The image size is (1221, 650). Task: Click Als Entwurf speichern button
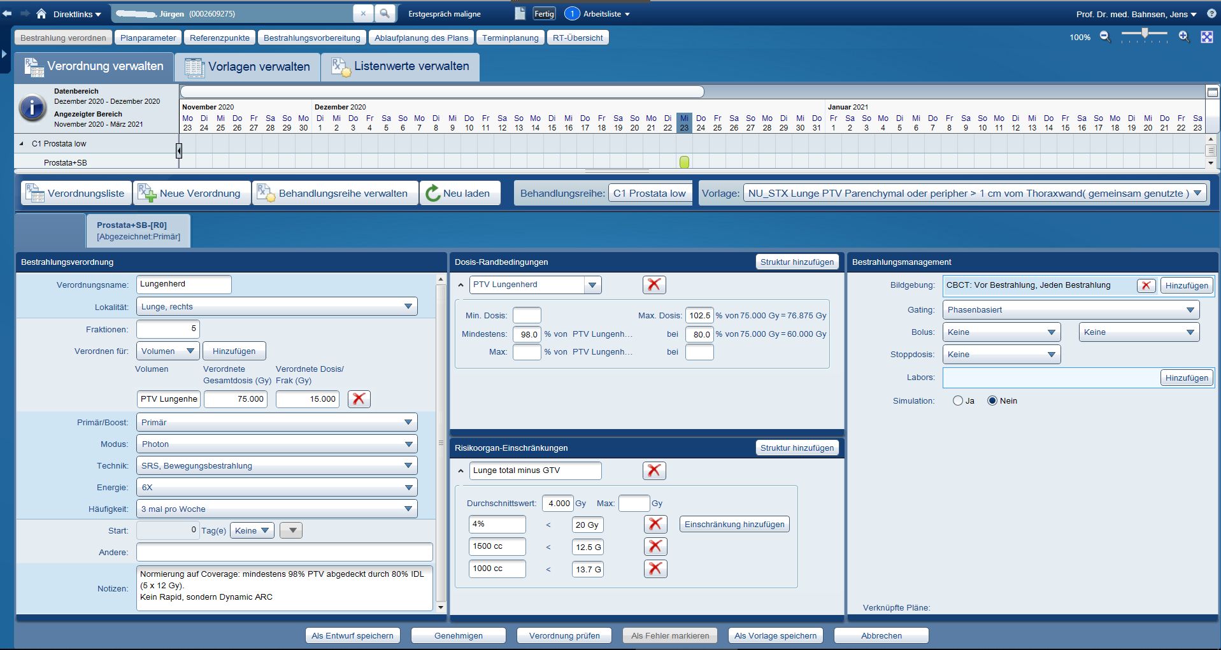coord(352,635)
